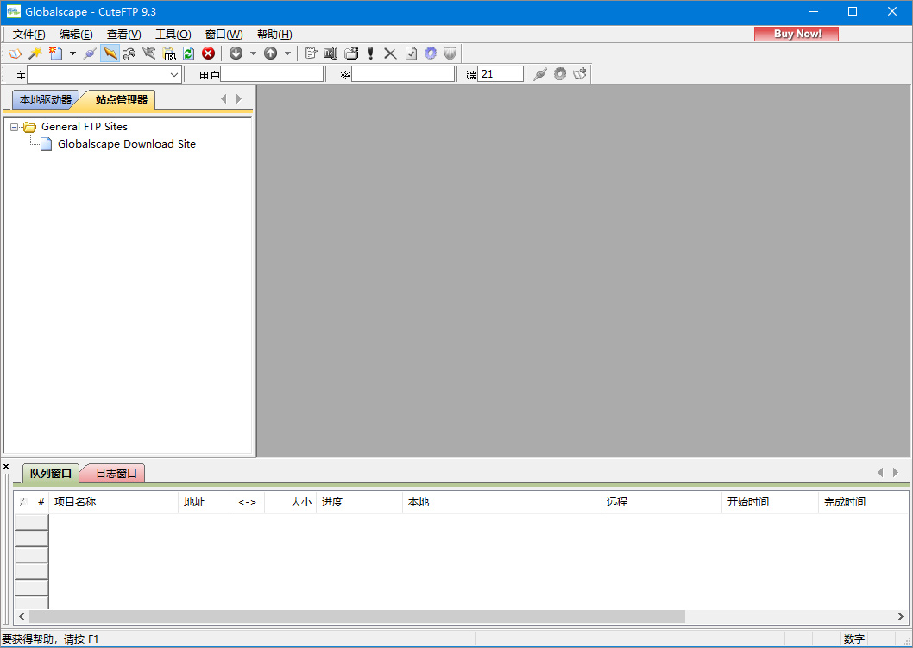The image size is (913, 648).
Task: Click the Download arrow icon
Action: [x=236, y=53]
